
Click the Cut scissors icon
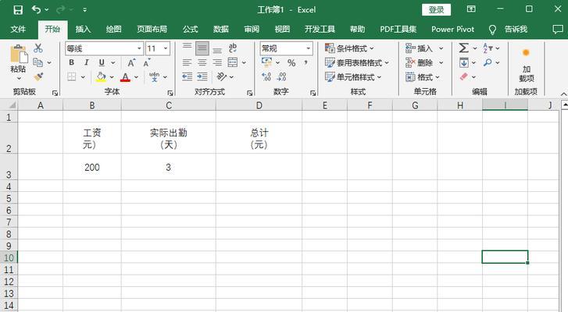point(38,48)
